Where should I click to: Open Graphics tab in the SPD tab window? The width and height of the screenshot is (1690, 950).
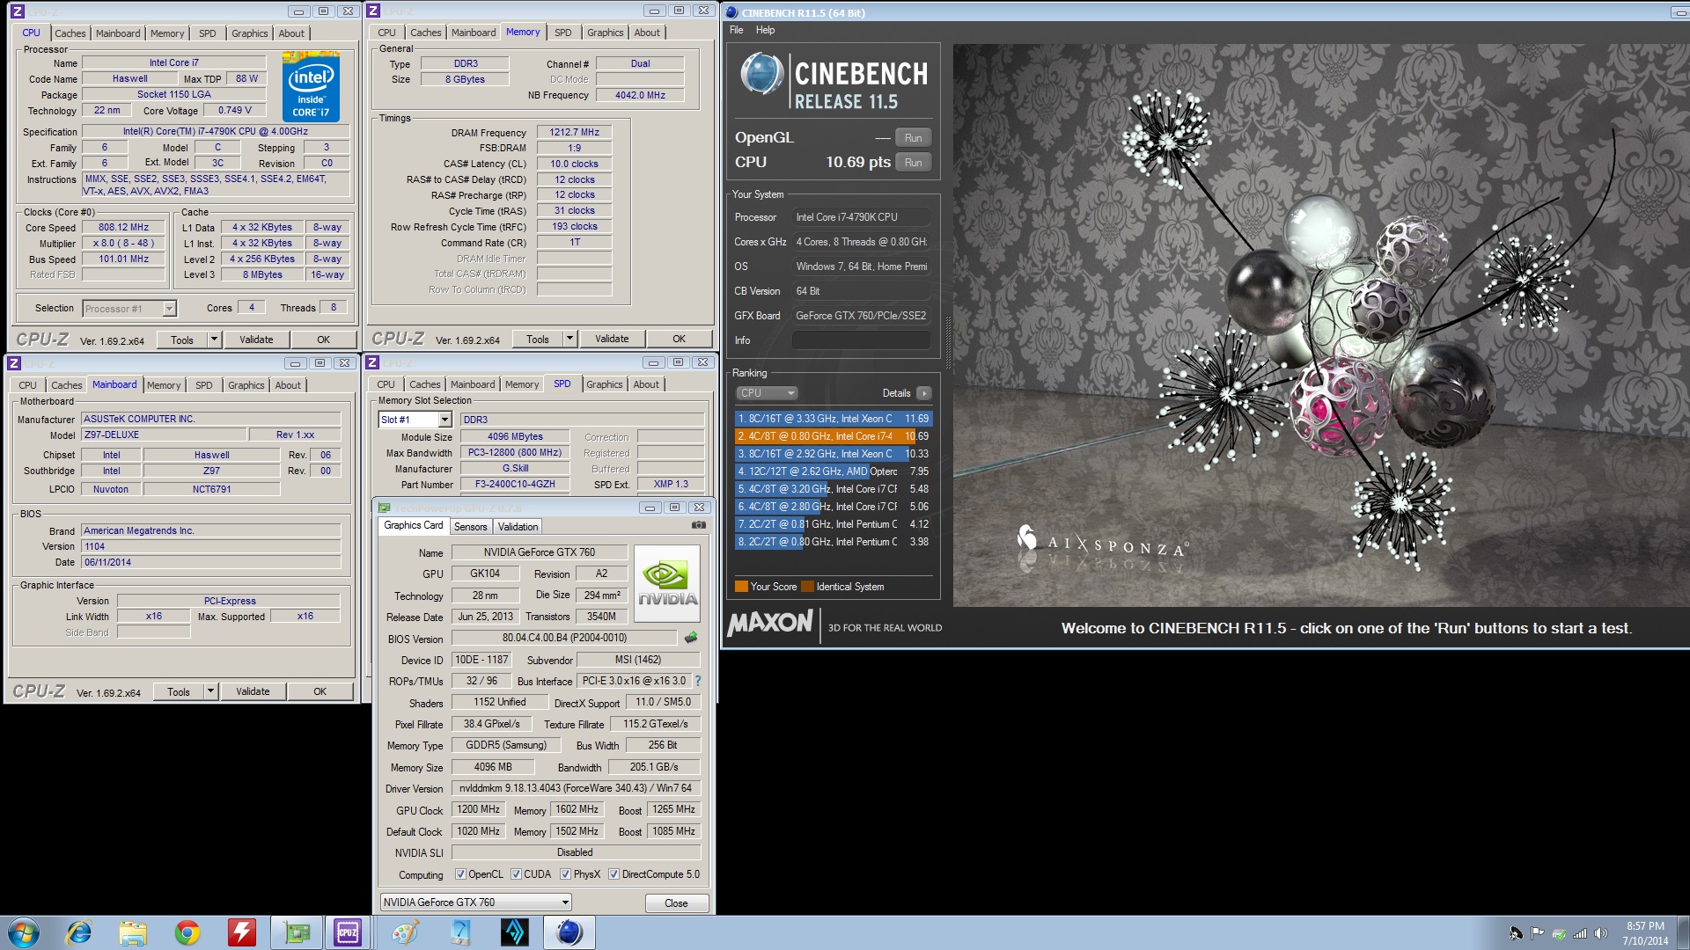coord(605,384)
